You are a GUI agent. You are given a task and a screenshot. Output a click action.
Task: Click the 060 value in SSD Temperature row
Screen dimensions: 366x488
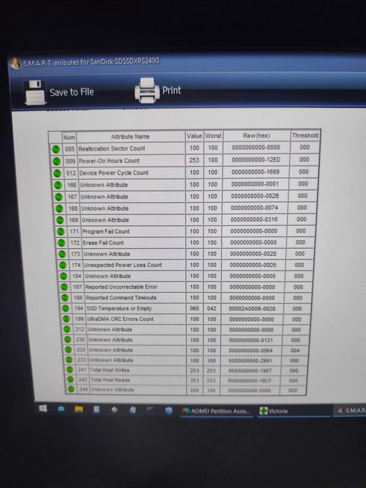(195, 308)
